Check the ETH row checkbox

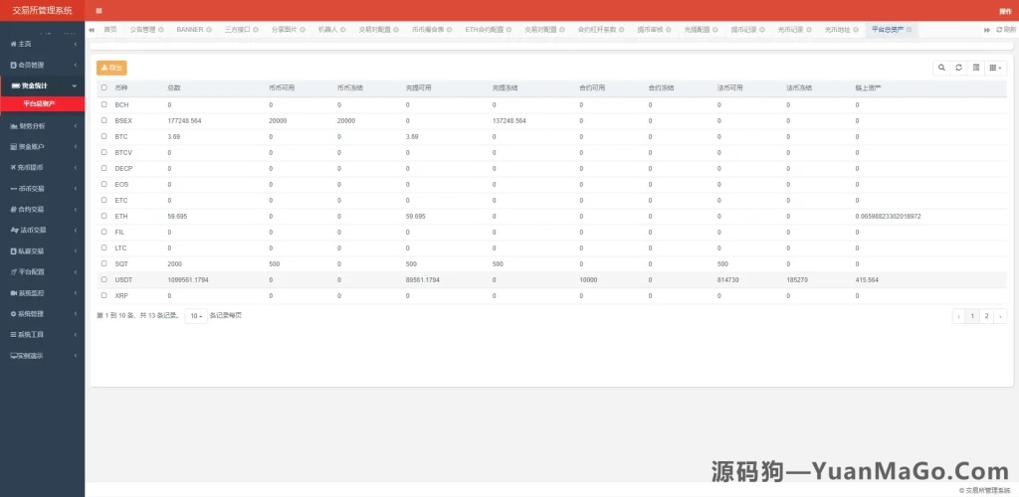point(103,216)
